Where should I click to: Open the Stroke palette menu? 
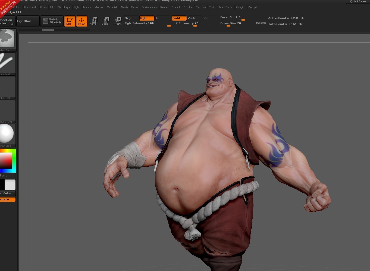coord(188,7)
